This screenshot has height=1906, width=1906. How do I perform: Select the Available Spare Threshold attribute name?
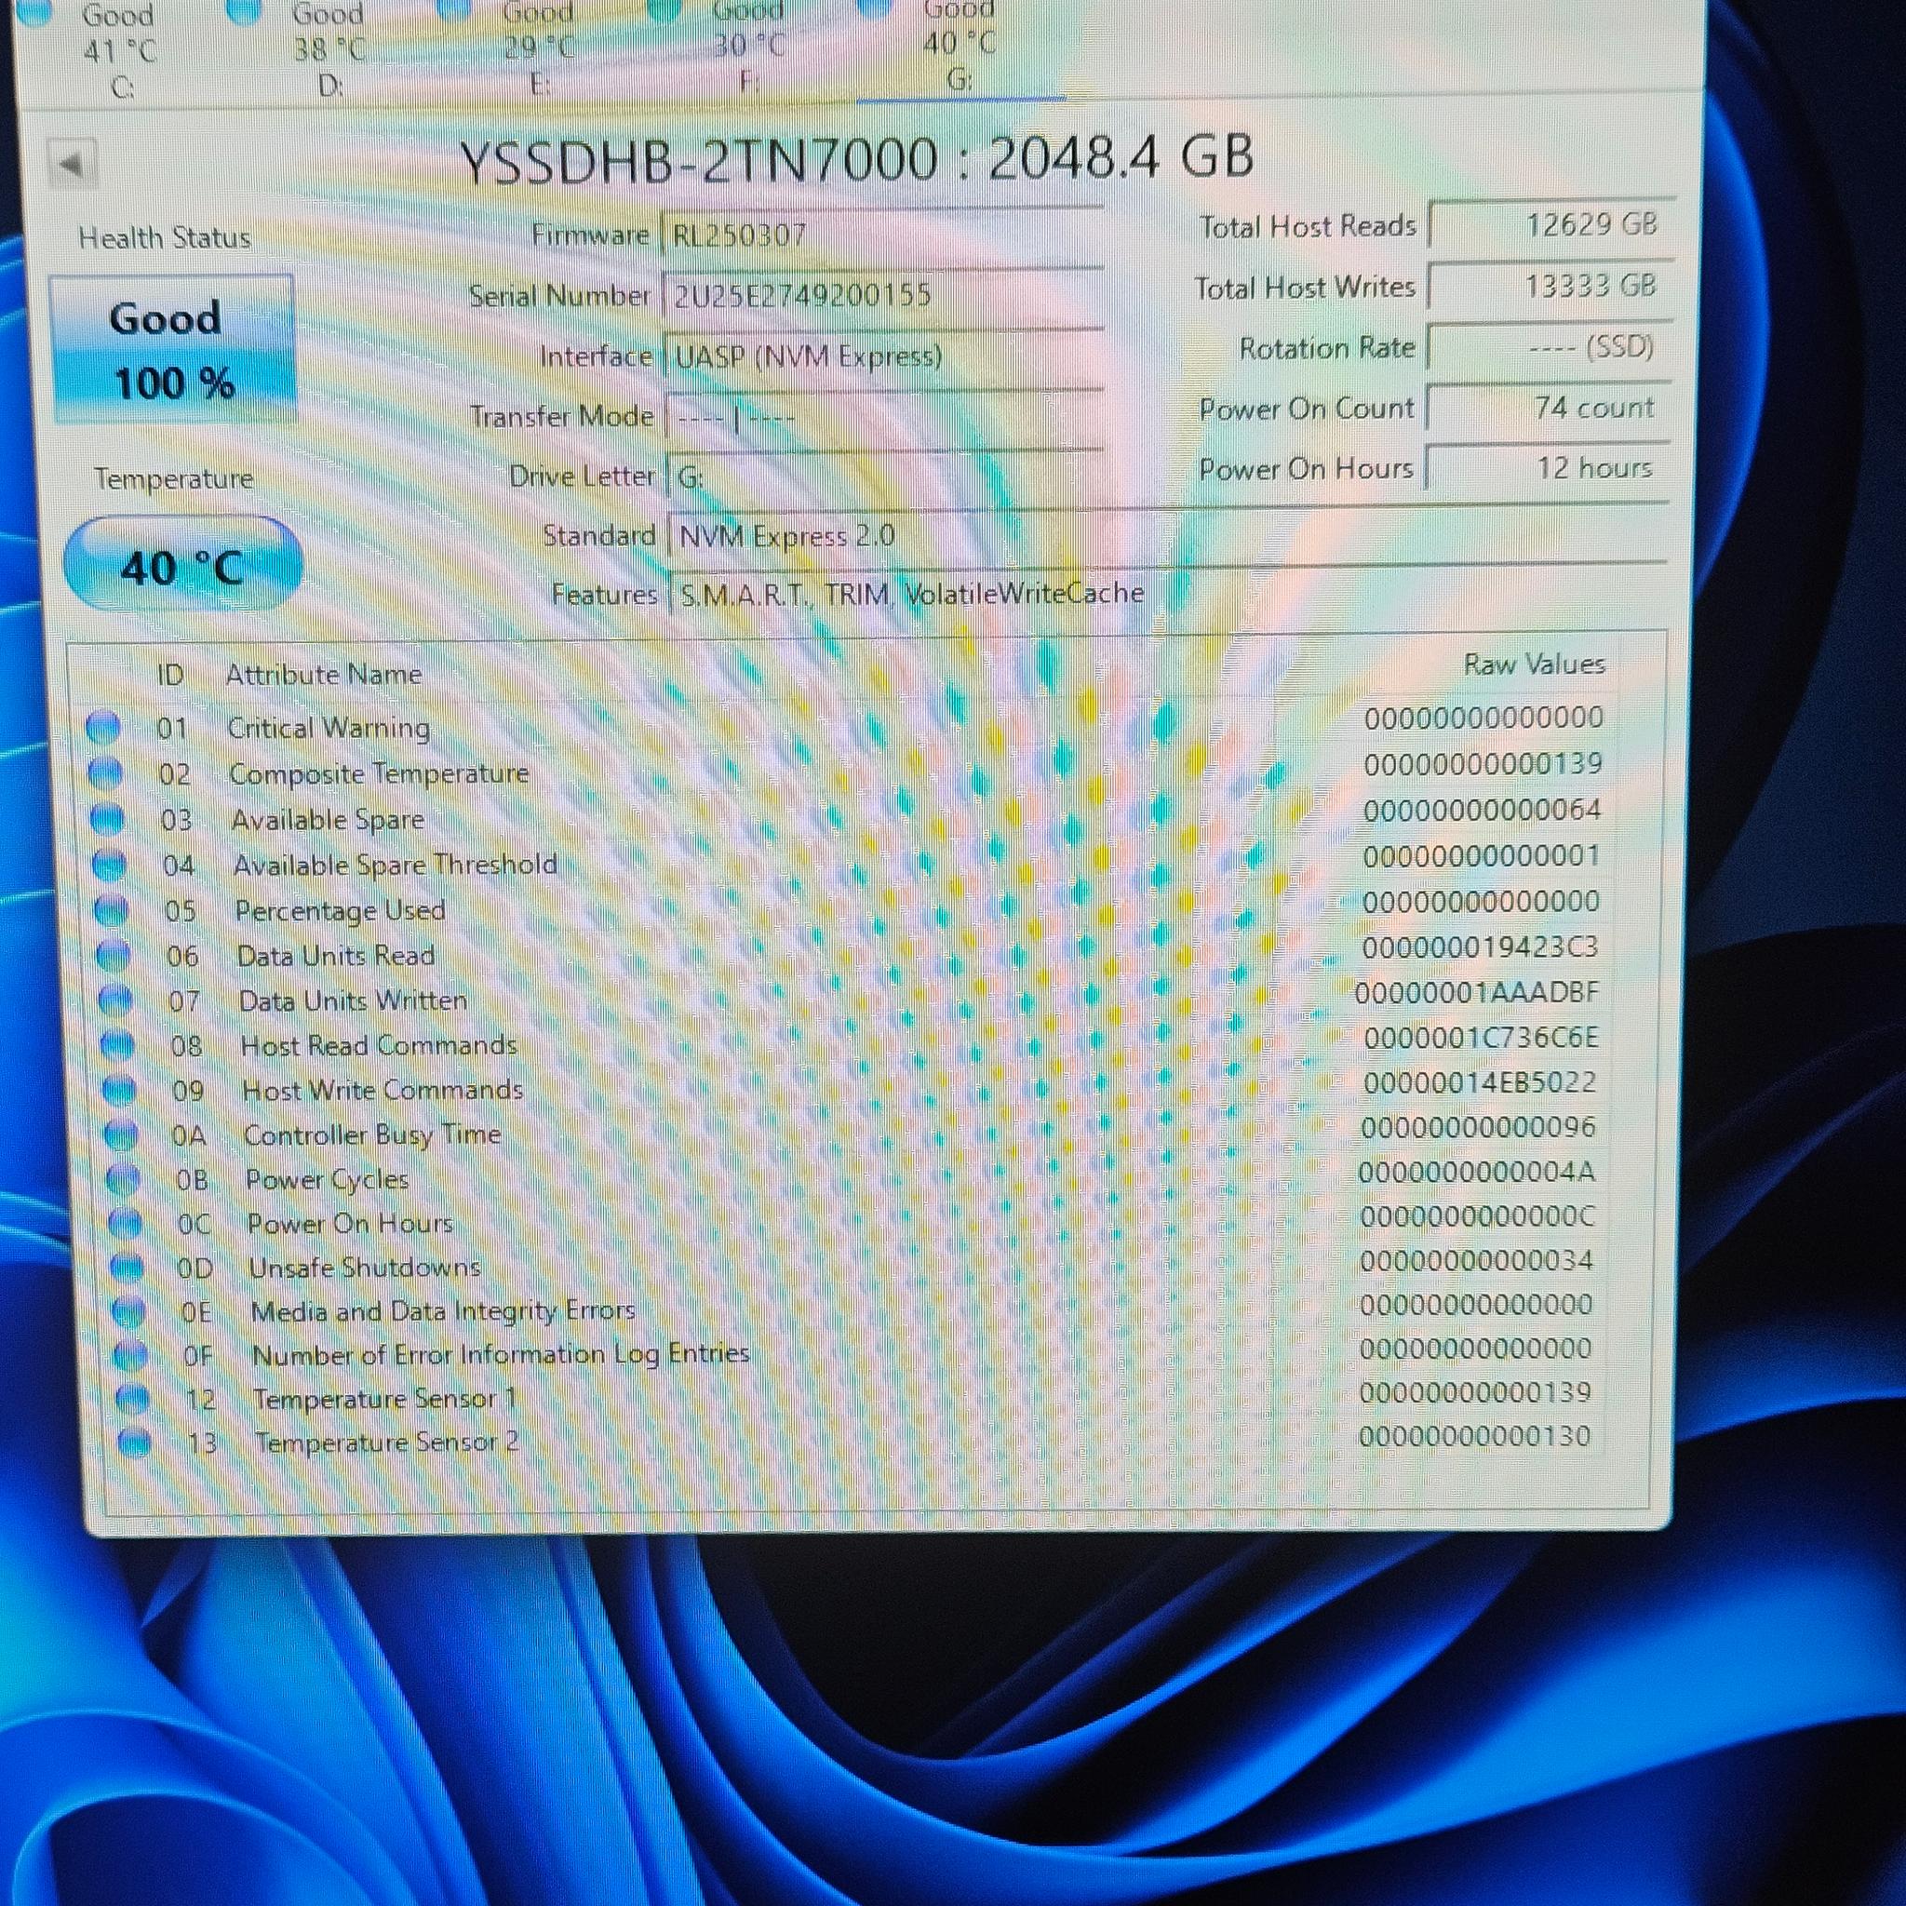coord(395,866)
